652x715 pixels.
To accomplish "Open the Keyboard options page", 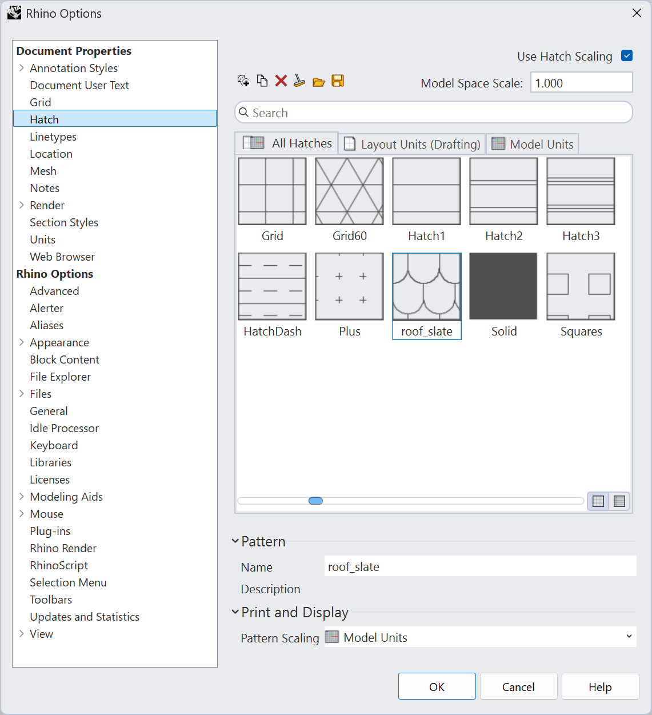I will (x=54, y=445).
